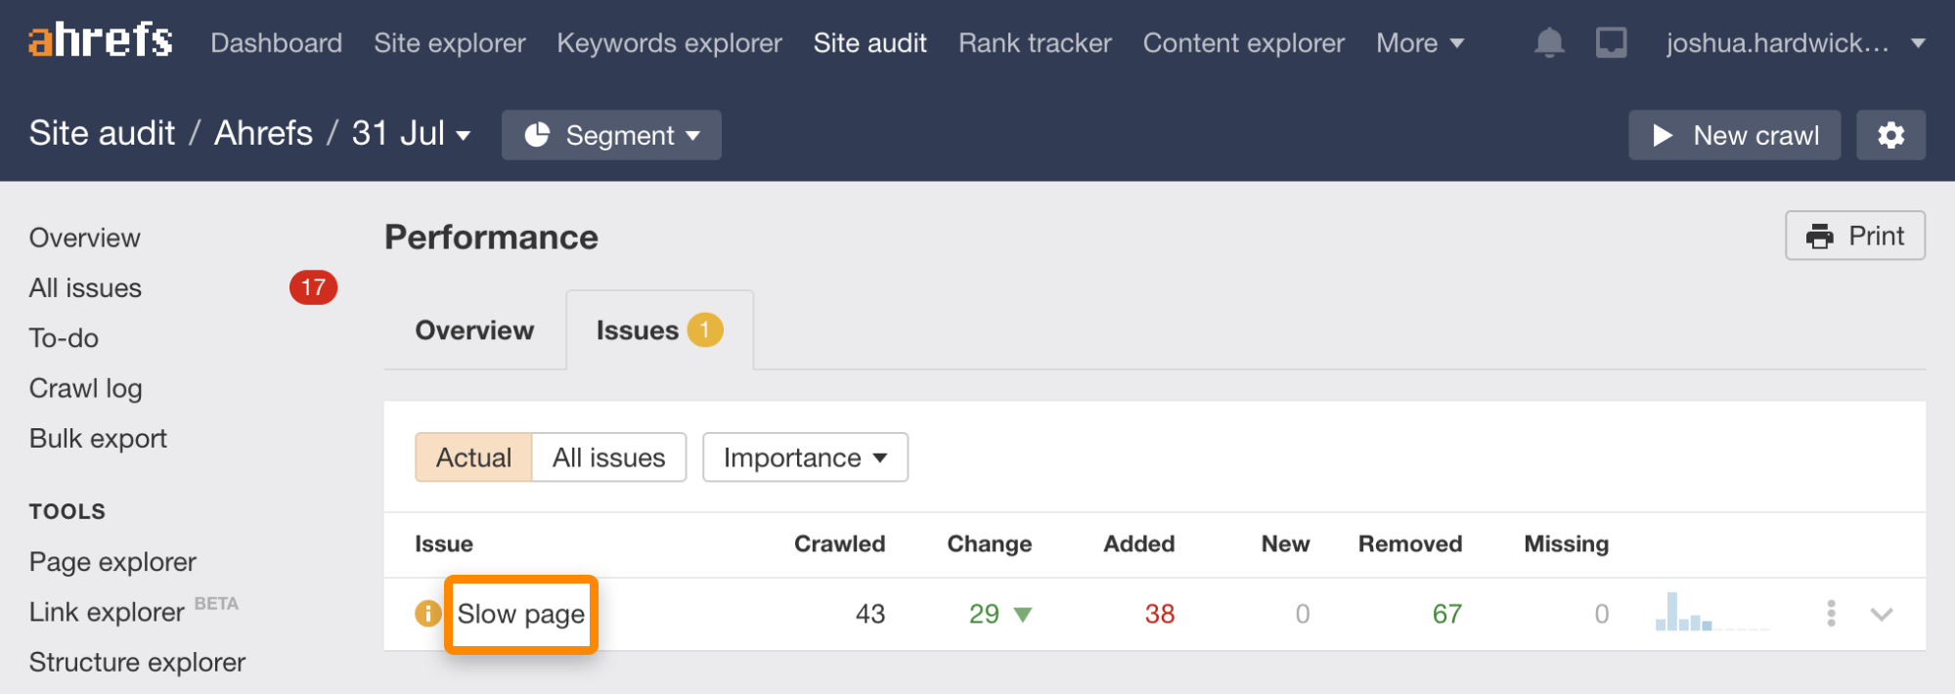Open Page explorer in sidebar
This screenshot has width=1955, height=695.
[112, 562]
